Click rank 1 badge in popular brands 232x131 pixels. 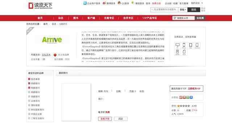tap(29, 79)
